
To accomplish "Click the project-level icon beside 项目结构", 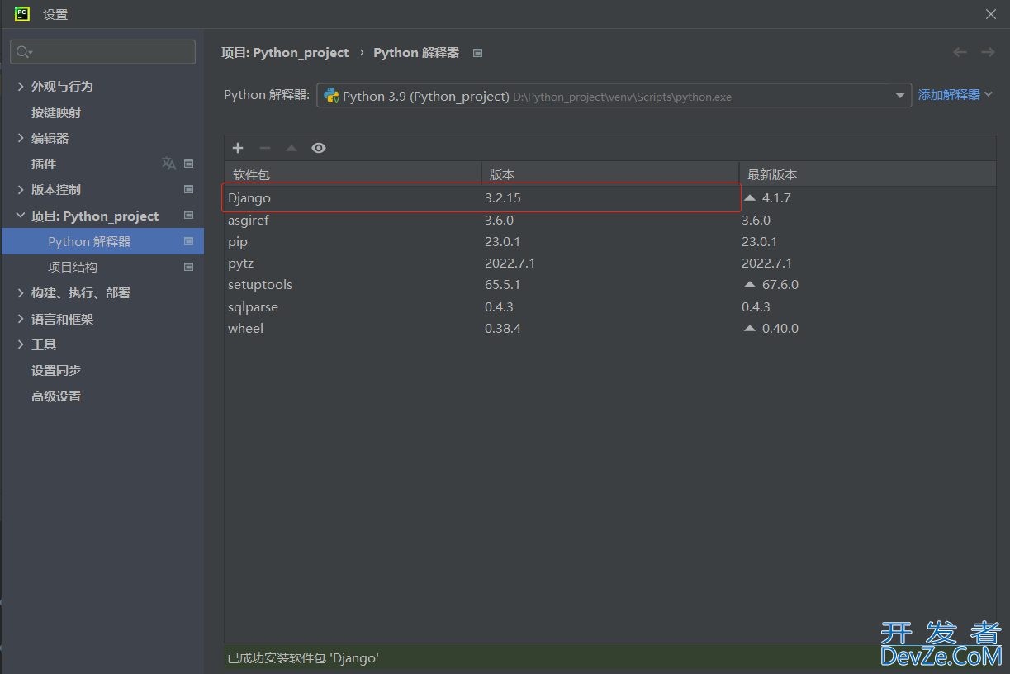I will (x=188, y=267).
